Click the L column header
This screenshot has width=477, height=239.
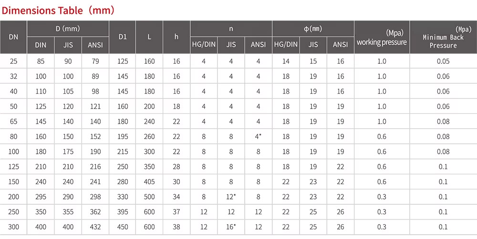tap(149, 37)
